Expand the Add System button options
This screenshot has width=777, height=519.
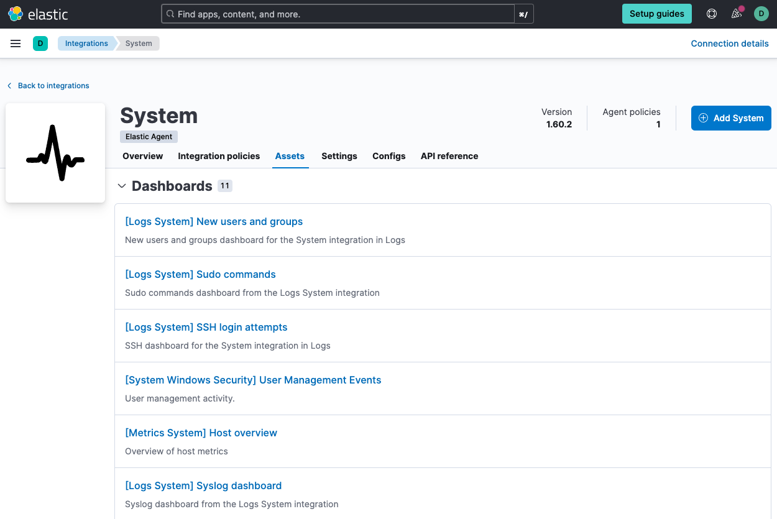731,117
